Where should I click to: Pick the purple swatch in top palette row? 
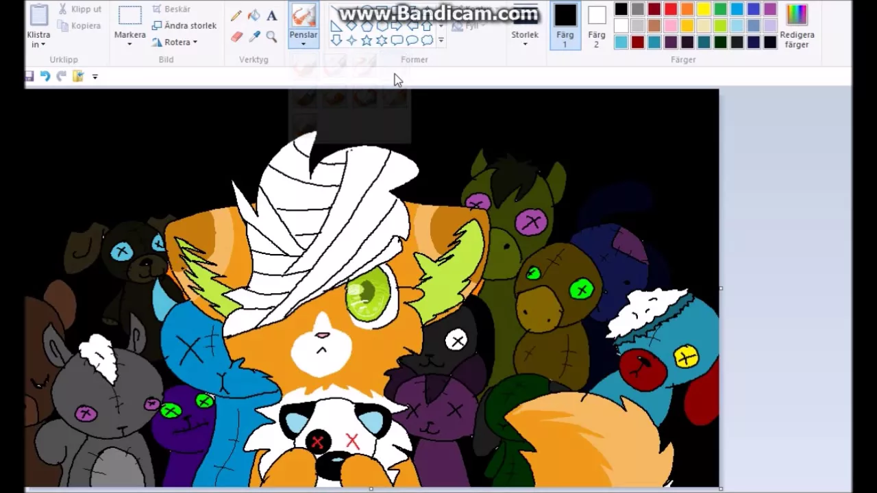[770, 9]
